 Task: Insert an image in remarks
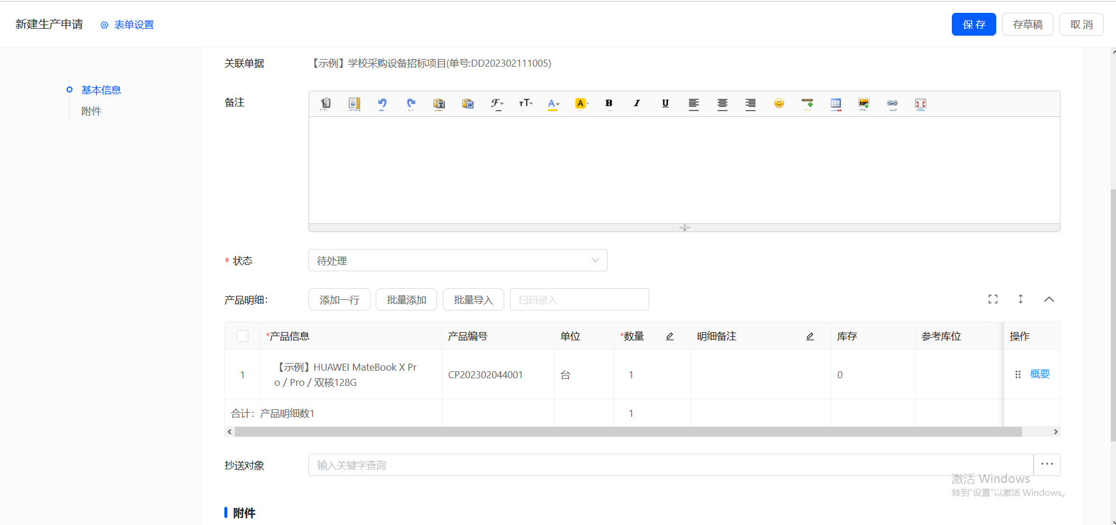click(x=864, y=103)
